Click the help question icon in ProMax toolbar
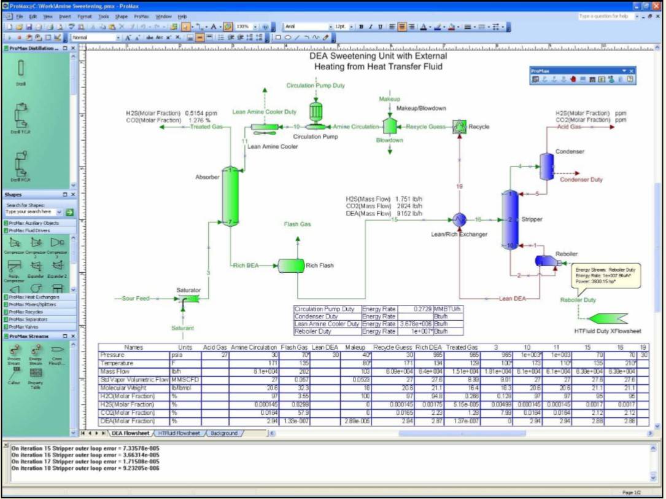The height and width of the screenshot is (499, 666). tap(630, 79)
